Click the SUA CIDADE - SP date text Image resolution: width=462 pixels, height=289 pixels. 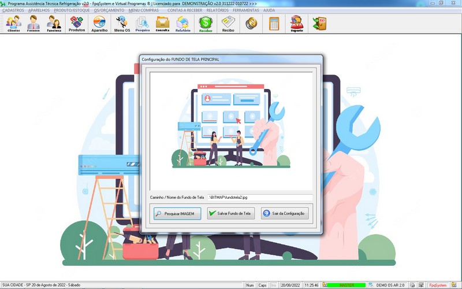coord(41,285)
